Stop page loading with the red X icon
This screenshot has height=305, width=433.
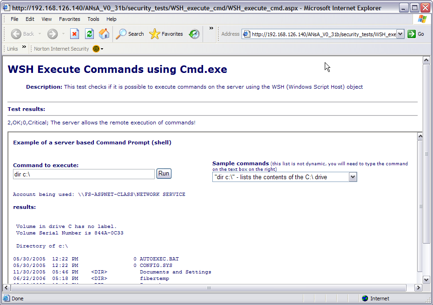[74, 34]
